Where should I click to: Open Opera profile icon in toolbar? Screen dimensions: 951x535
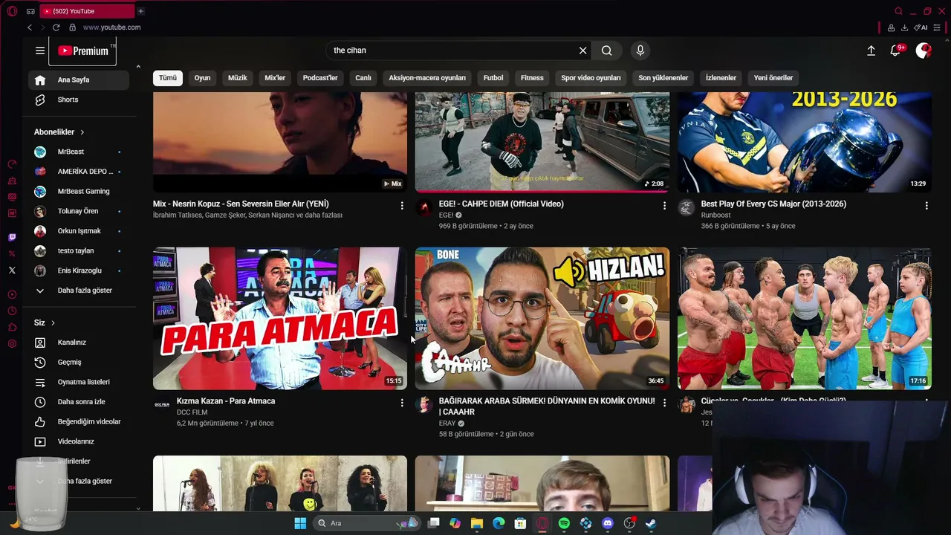pyautogui.click(x=891, y=27)
